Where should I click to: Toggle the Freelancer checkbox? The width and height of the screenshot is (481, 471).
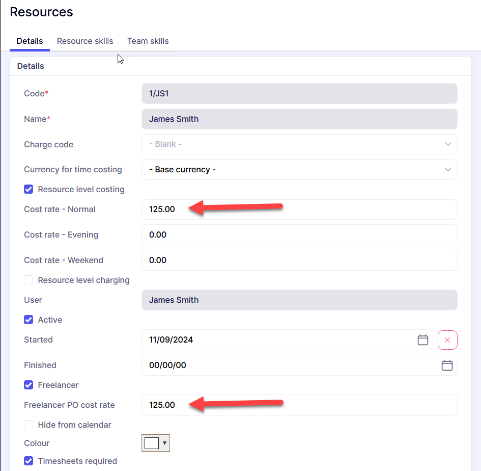(29, 385)
